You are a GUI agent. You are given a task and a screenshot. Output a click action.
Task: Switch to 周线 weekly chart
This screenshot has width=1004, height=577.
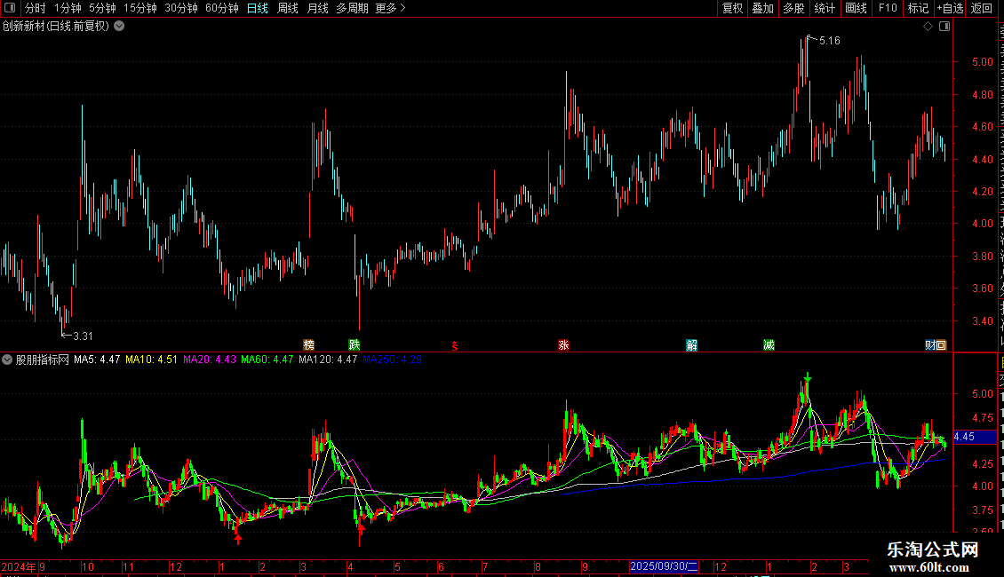(288, 8)
